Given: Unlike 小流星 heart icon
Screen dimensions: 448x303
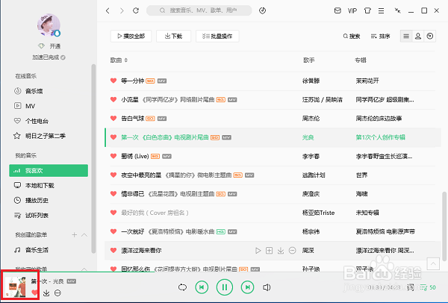Looking at the screenshot, I should pyautogui.click(x=113, y=100).
